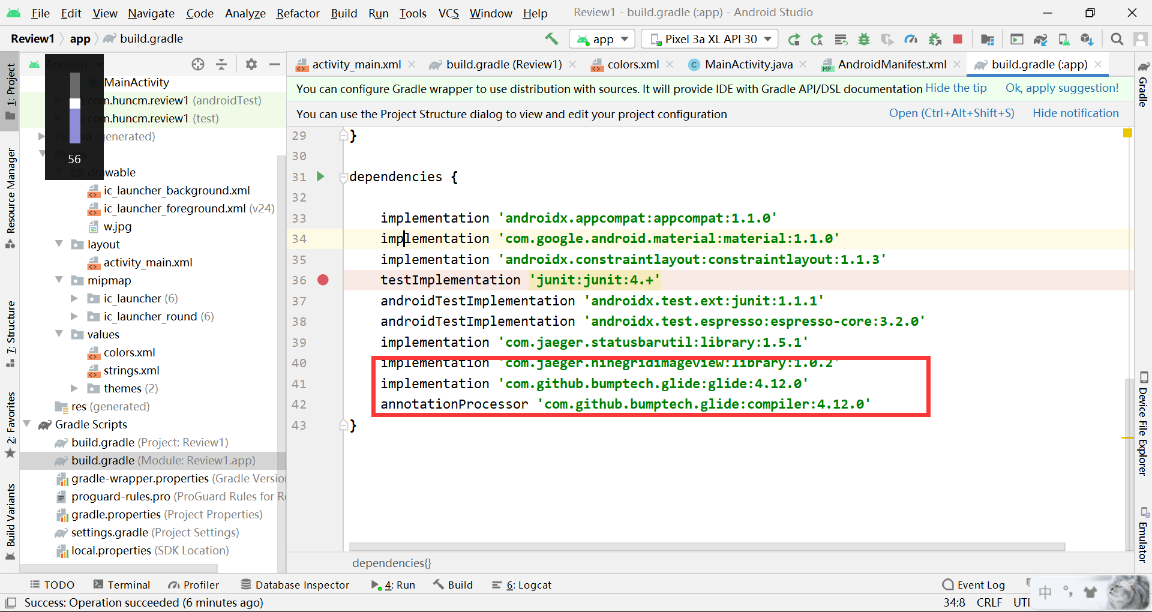This screenshot has width=1152, height=612.
Task: Collapse the mipmap folder
Action: [x=59, y=280]
